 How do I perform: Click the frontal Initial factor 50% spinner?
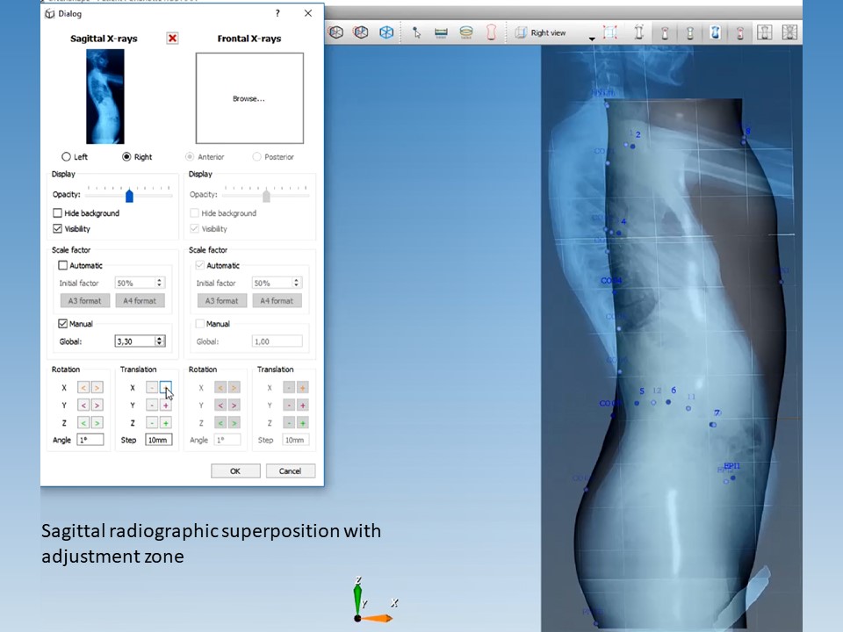click(x=277, y=283)
